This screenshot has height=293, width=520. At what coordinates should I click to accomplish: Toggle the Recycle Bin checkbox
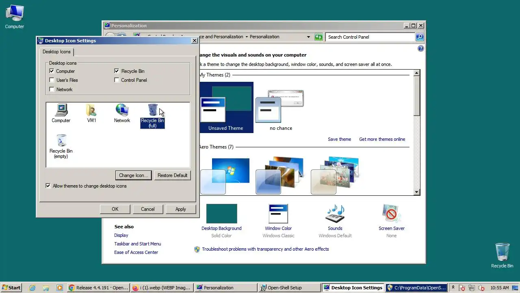click(x=117, y=71)
